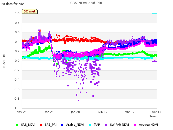Click the 1.0 y-axis tick label
This screenshot has width=173, height=130.
[x=17, y=13]
